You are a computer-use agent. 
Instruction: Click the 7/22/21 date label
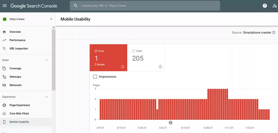point(250,128)
